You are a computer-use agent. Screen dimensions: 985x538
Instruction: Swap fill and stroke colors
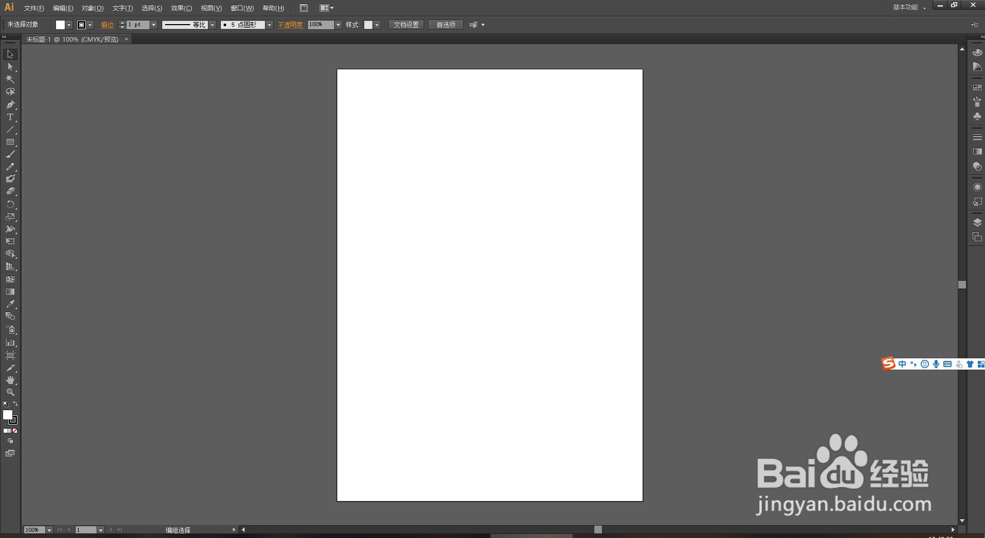15,404
